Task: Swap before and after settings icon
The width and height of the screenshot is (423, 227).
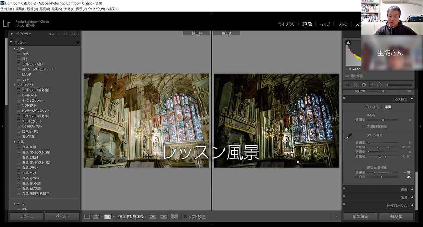Action: pyautogui.click(x=174, y=216)
